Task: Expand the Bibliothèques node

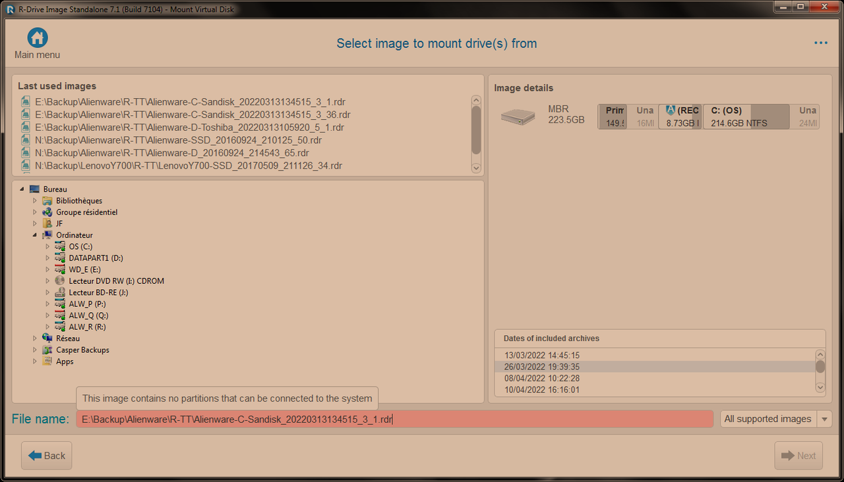Action: coord(36,201)
